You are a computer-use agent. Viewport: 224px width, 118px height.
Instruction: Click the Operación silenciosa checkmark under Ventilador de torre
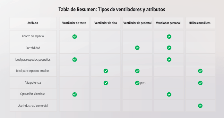click(74, 94)
